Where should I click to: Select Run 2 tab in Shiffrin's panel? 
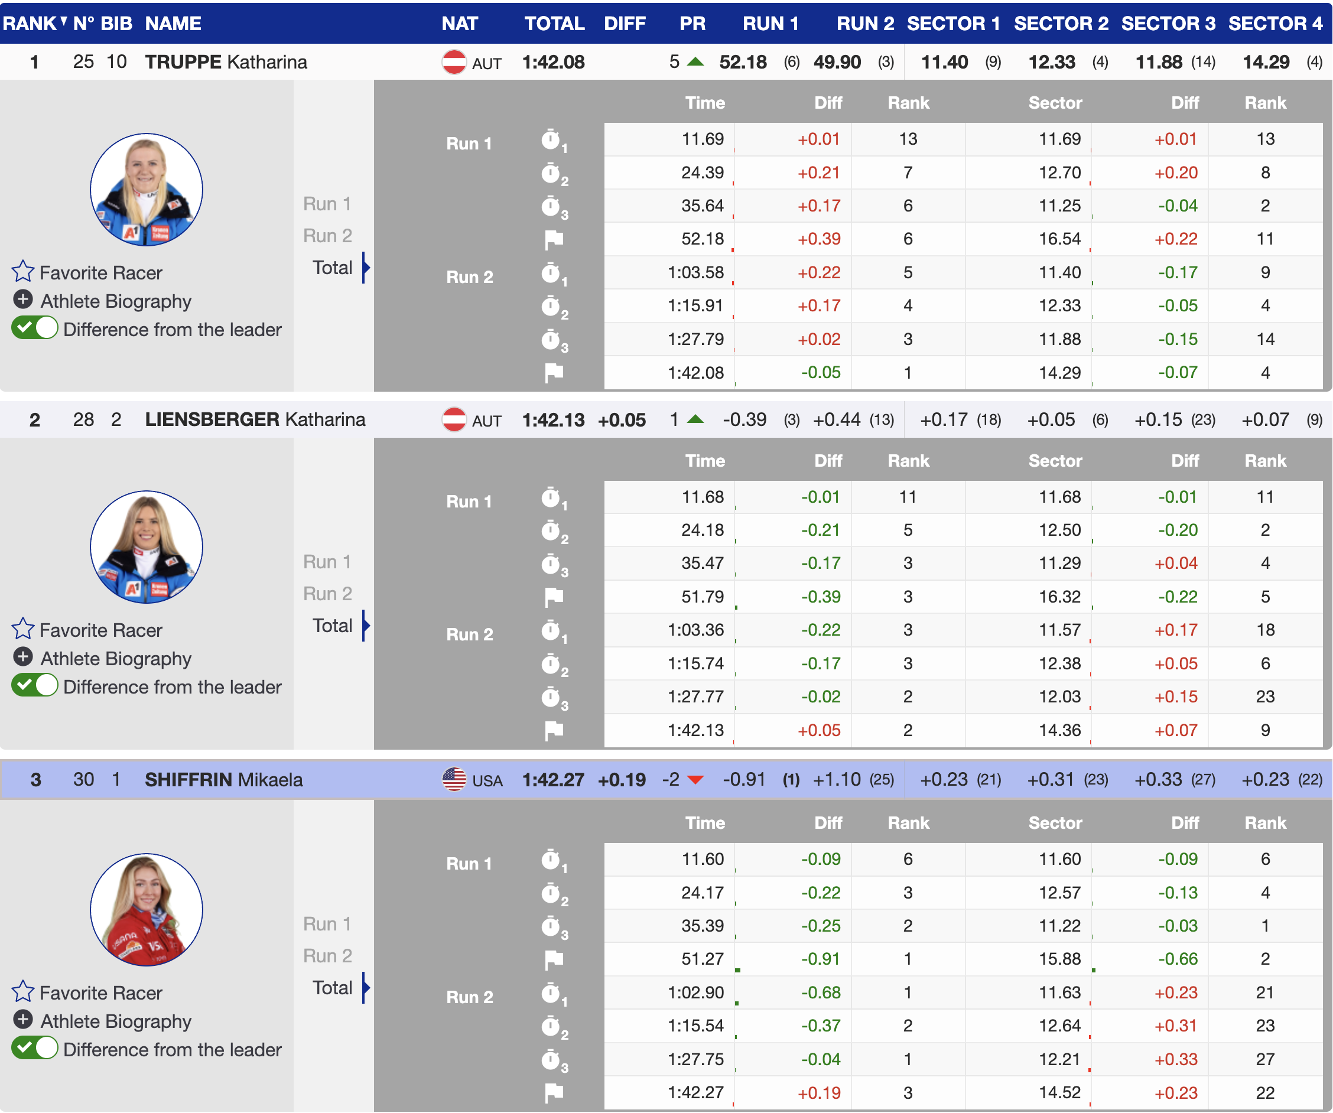(x=327, y=956)
